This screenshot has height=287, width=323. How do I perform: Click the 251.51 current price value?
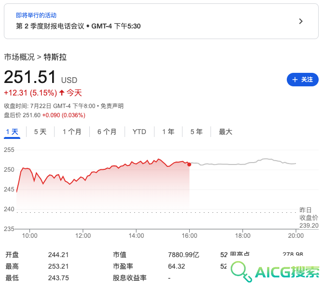click(30, 77)
